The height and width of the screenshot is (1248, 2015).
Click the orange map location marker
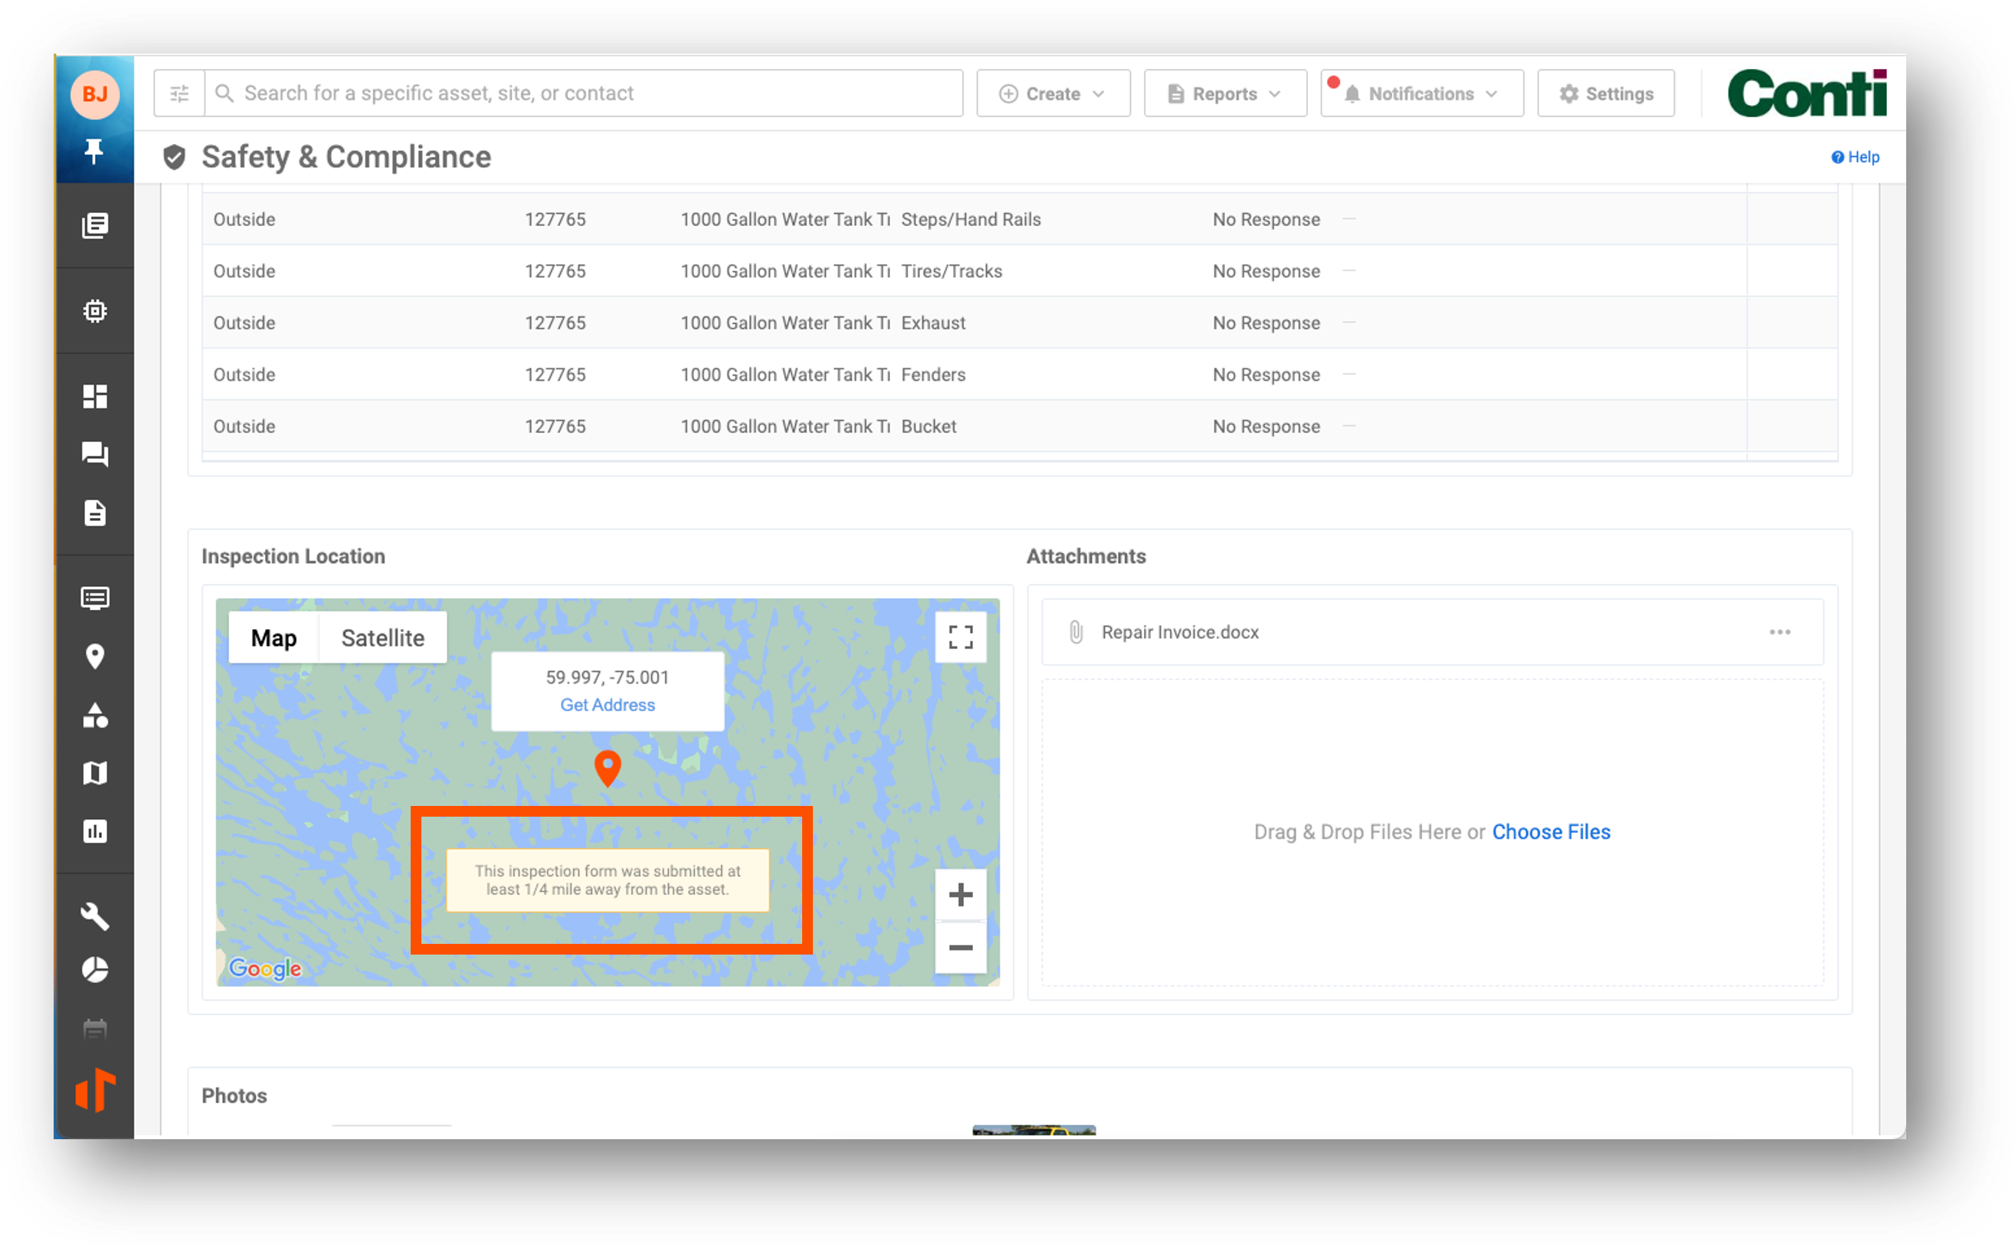(608, 768)
